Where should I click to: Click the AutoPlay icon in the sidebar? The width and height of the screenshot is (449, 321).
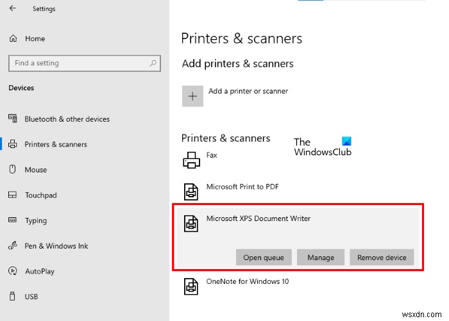[13, 271]
